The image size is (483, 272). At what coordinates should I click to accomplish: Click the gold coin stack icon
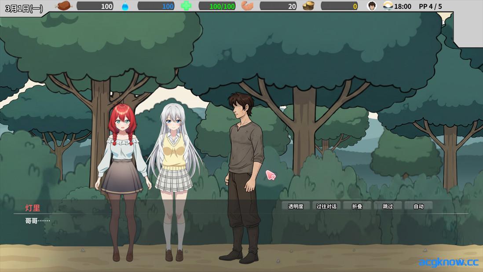[x=308, y=6]
